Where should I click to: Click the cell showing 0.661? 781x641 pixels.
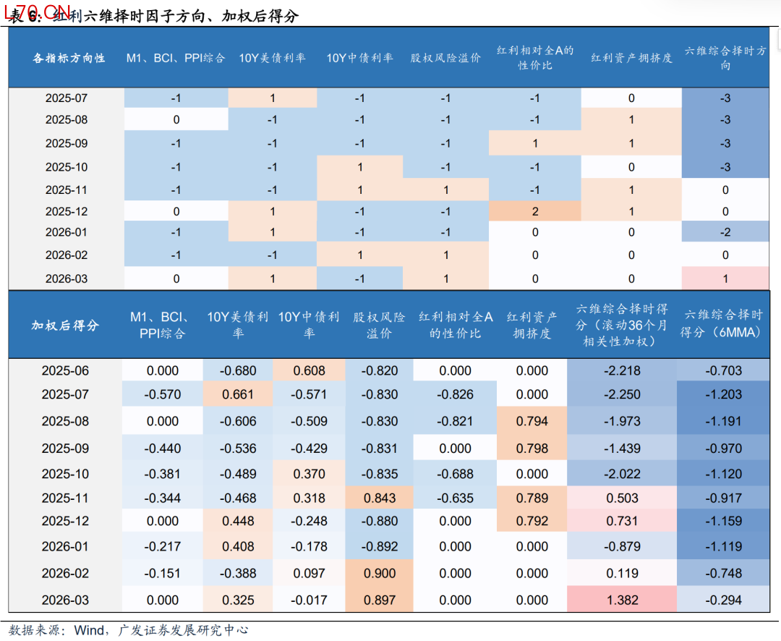[x=238, y=394]
